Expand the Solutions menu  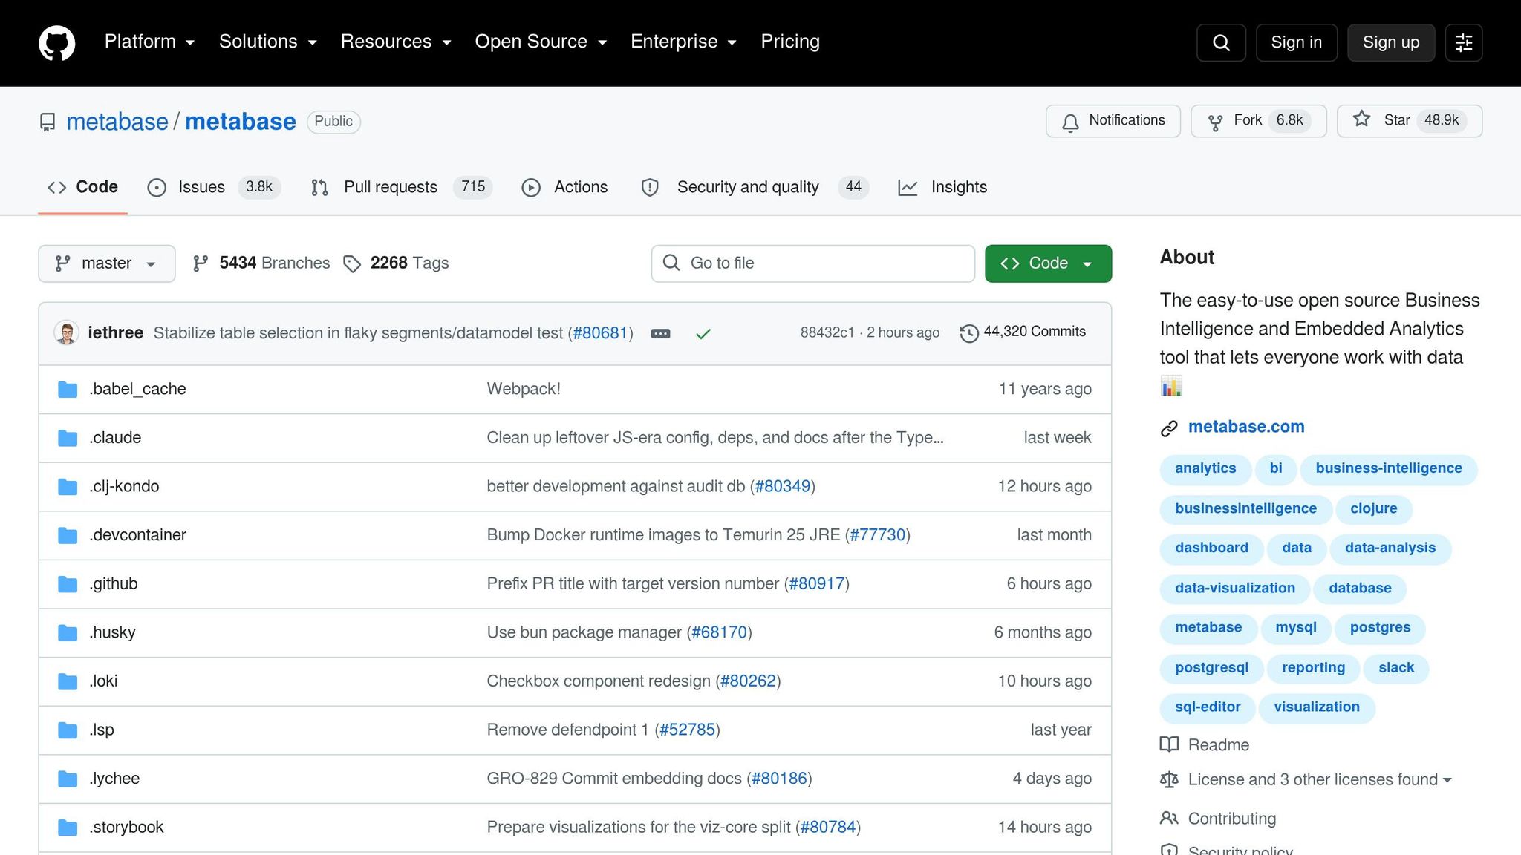[268, 42]
